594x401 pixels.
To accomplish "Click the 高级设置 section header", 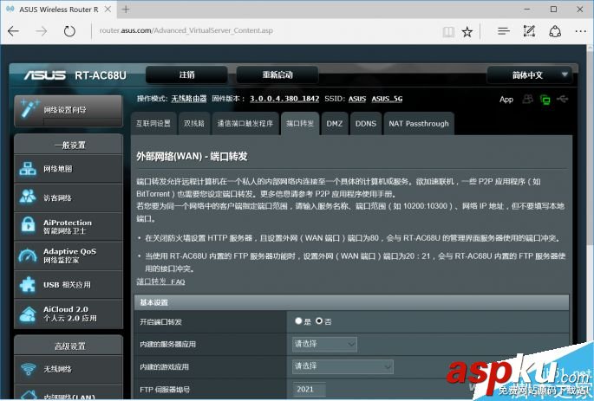I will [70, 346].
